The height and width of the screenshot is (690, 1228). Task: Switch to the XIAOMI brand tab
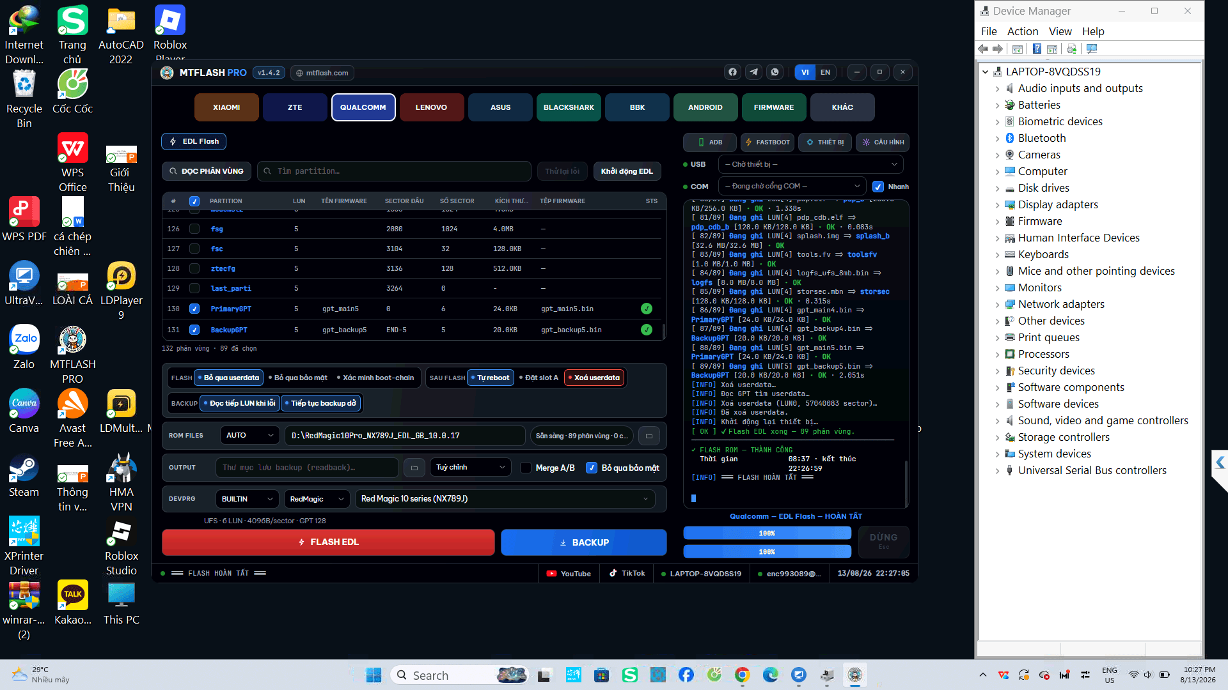pyautogui.click(x=226, y=107)
